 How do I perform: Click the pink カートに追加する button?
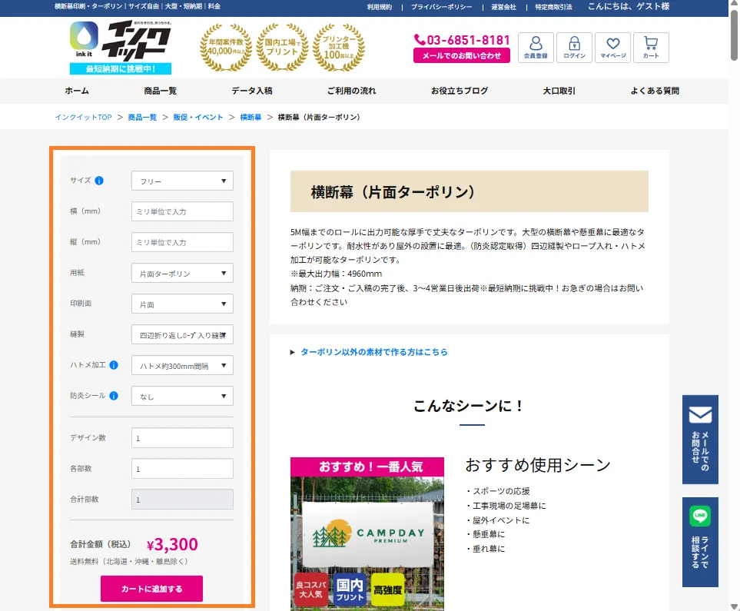151,586
